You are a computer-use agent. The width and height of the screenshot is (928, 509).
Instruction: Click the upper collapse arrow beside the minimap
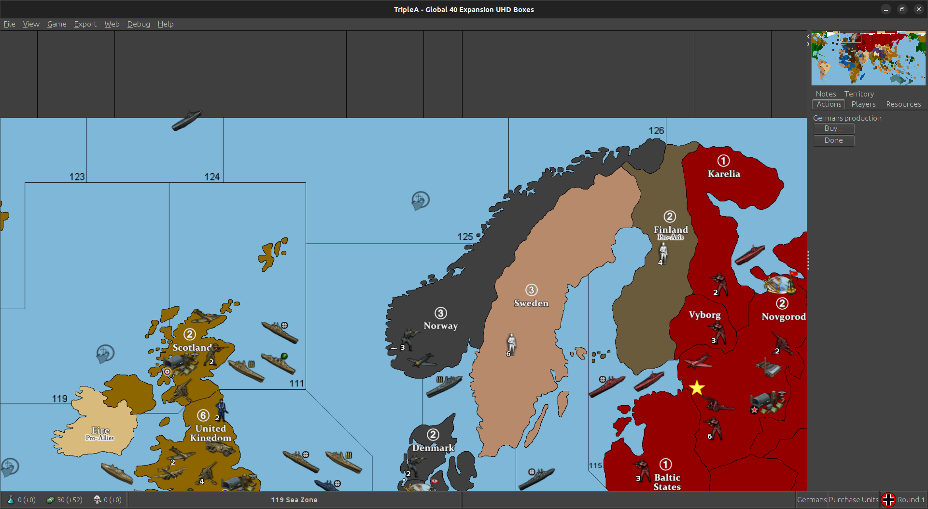808,37
